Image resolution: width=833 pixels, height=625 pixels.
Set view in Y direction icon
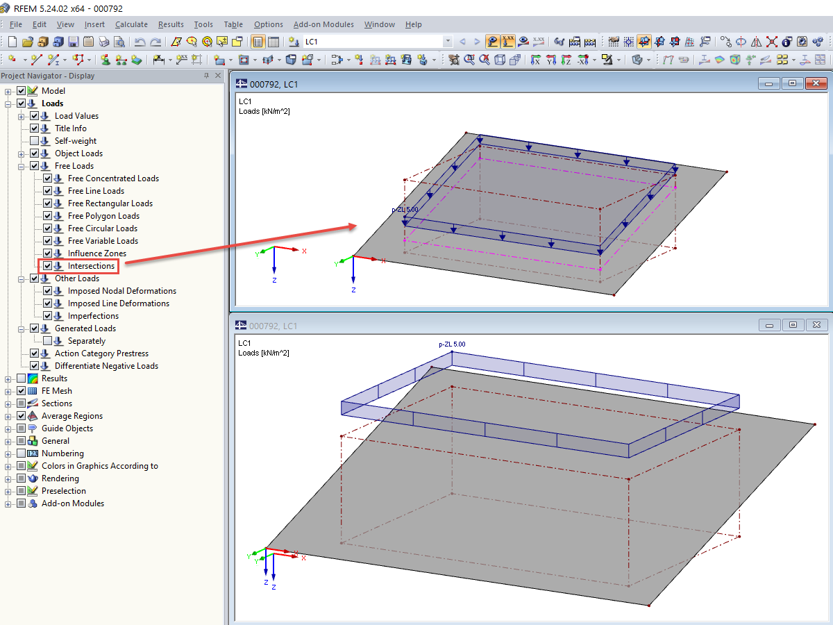[x=550, y=60]
